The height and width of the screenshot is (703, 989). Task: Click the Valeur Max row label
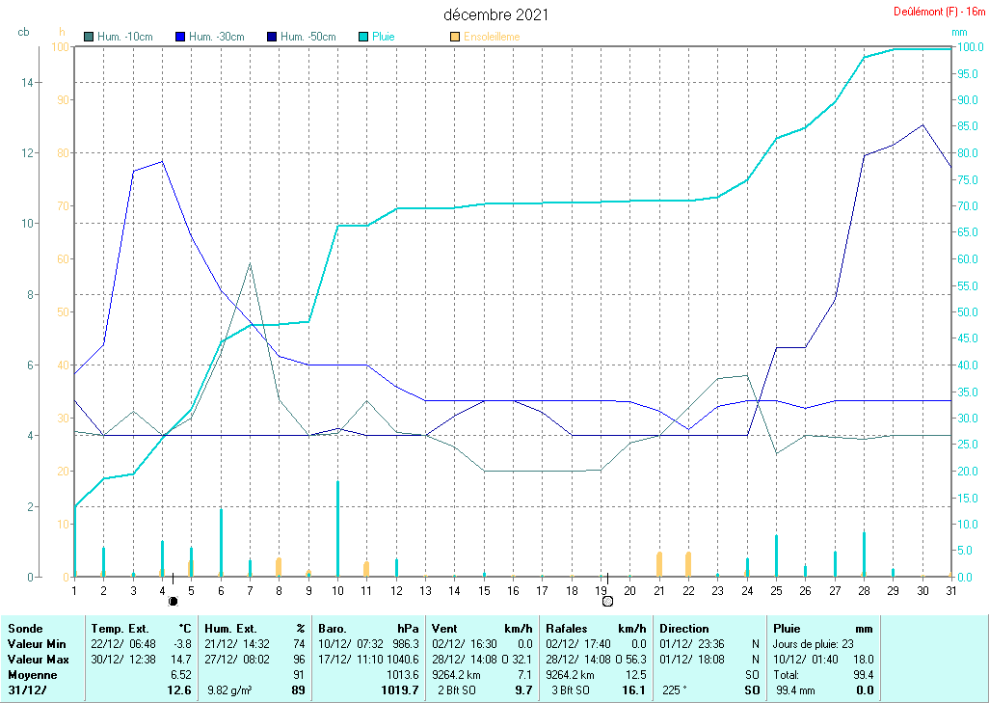tap(36, 660)
